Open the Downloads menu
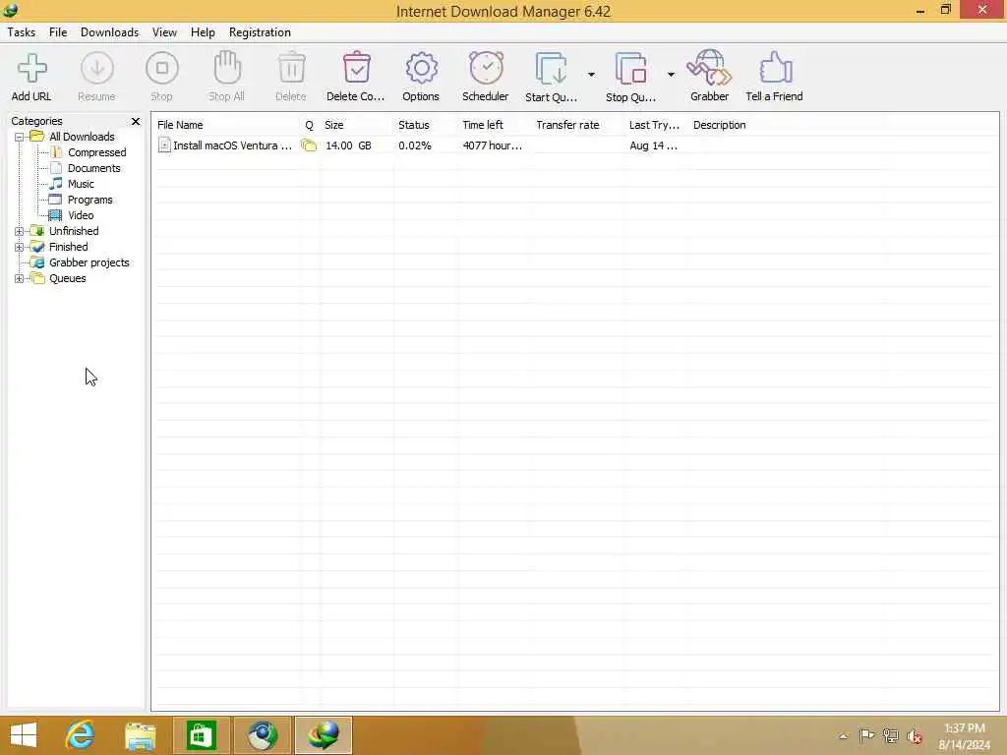This screenshot has width=1007, height=755. pyautogui.click(x=110, y=32)
